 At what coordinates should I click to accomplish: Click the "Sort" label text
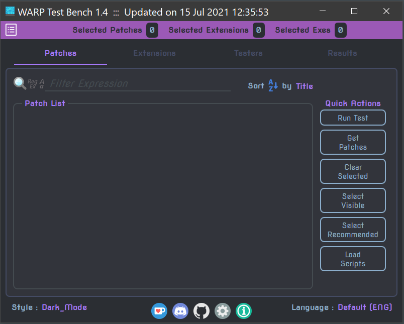[x=256, y=86]
